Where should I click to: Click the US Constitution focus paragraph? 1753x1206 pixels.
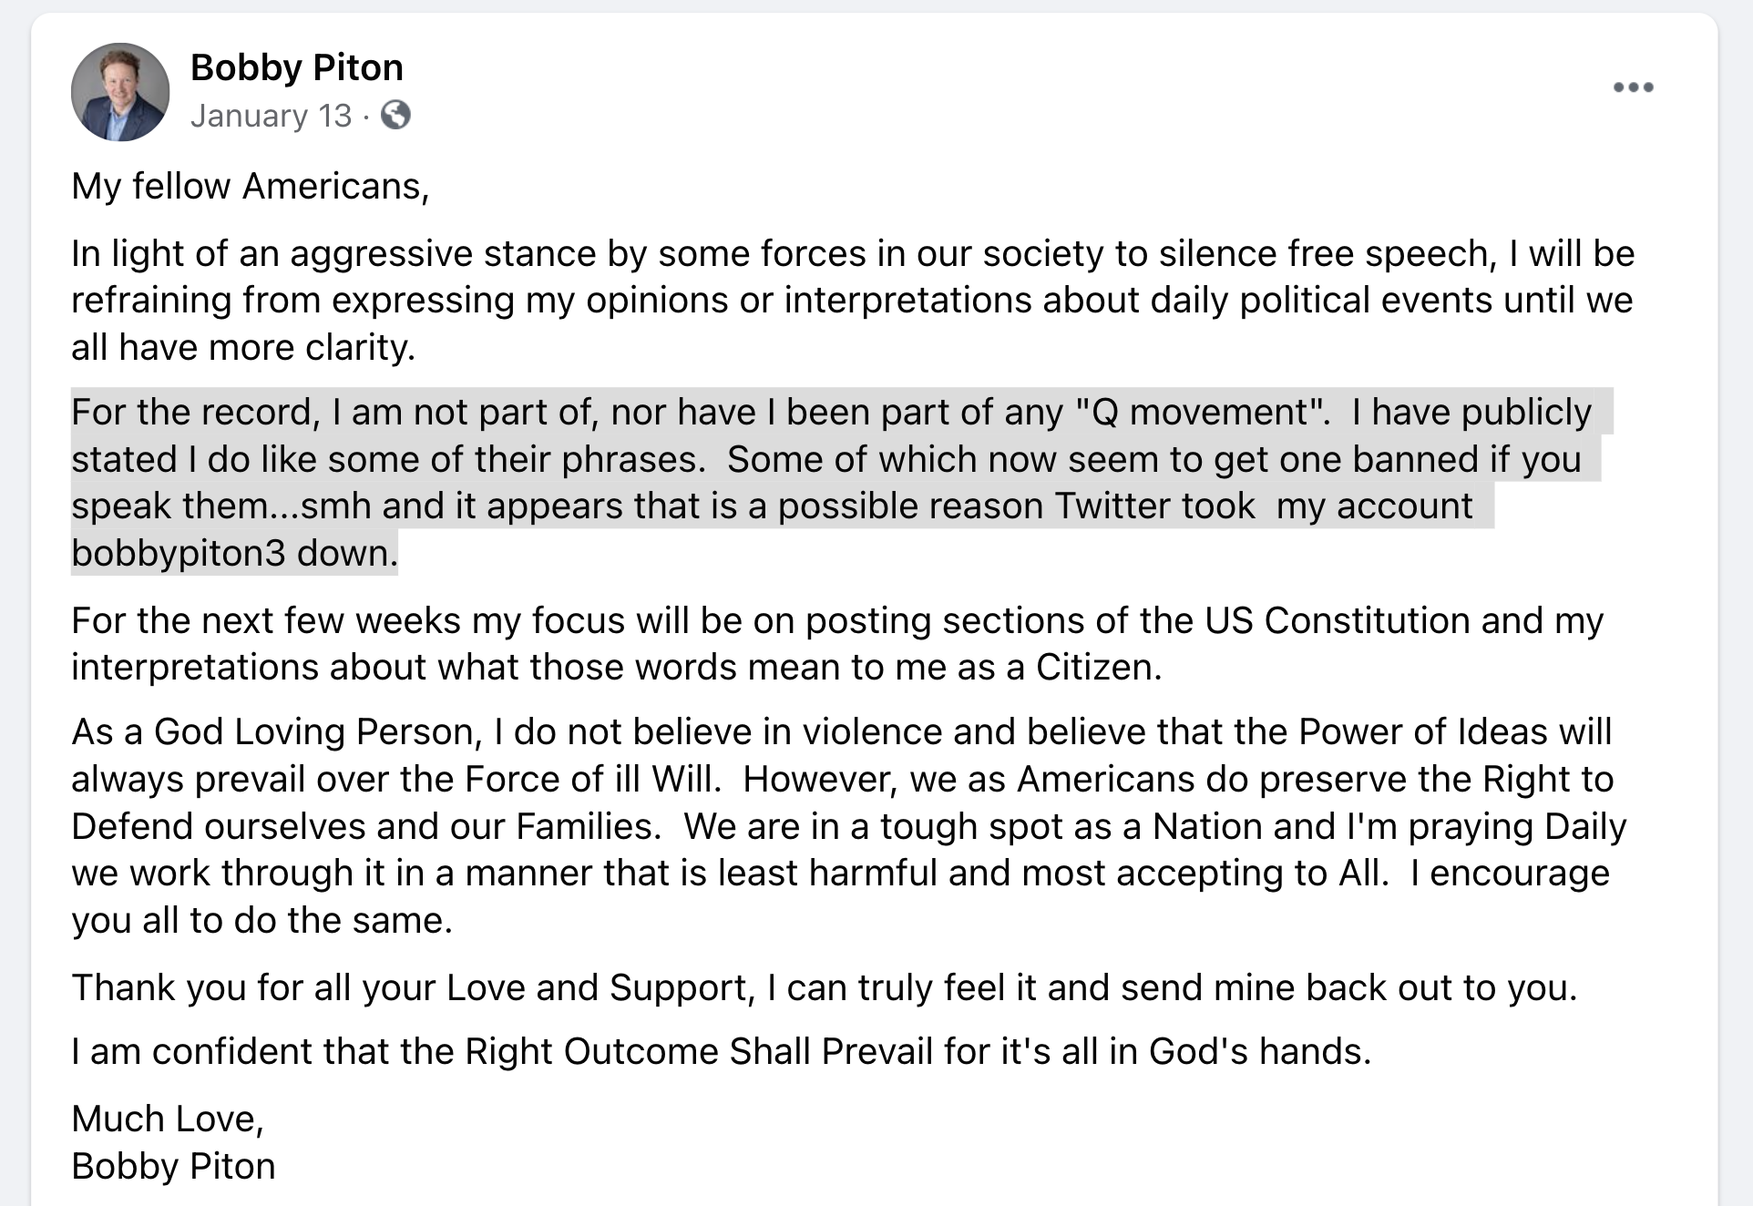(820, 643)
